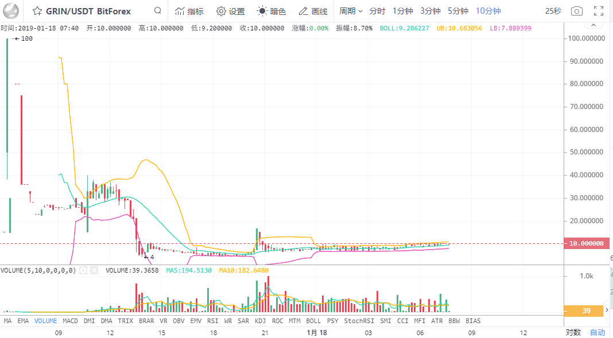
Task: Add the StochRSI indicator
Action: tap(359, 321)
